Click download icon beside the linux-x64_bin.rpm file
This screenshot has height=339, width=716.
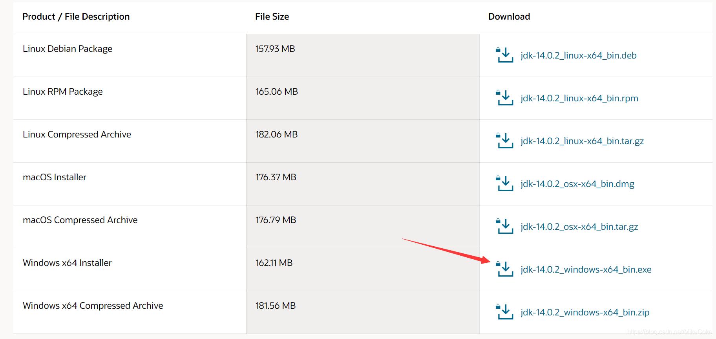click(505, 98)
